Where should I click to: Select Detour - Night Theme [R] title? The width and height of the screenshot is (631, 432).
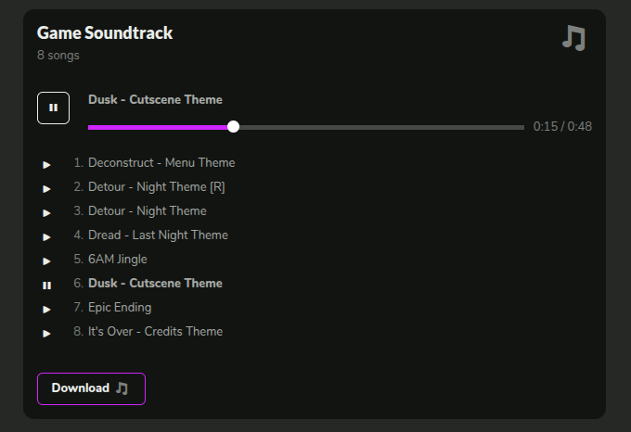pos(157,187)
